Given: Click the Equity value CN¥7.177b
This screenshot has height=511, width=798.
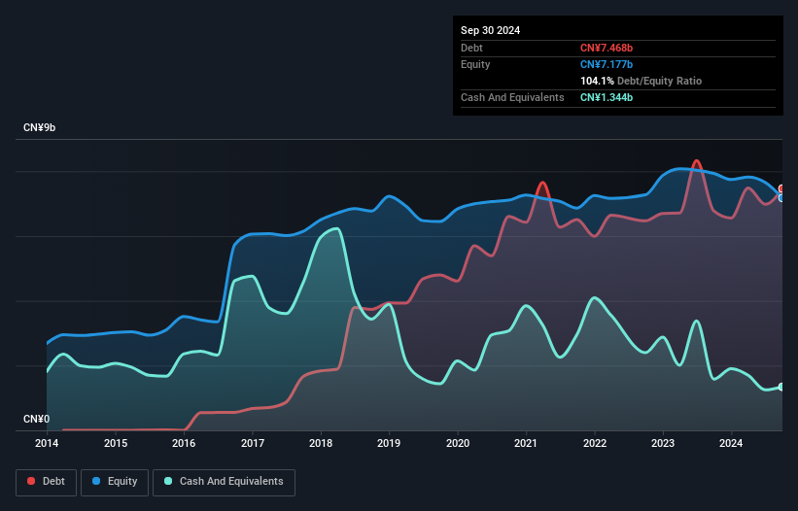Looking at the screenshot, I should pos(607,64).
